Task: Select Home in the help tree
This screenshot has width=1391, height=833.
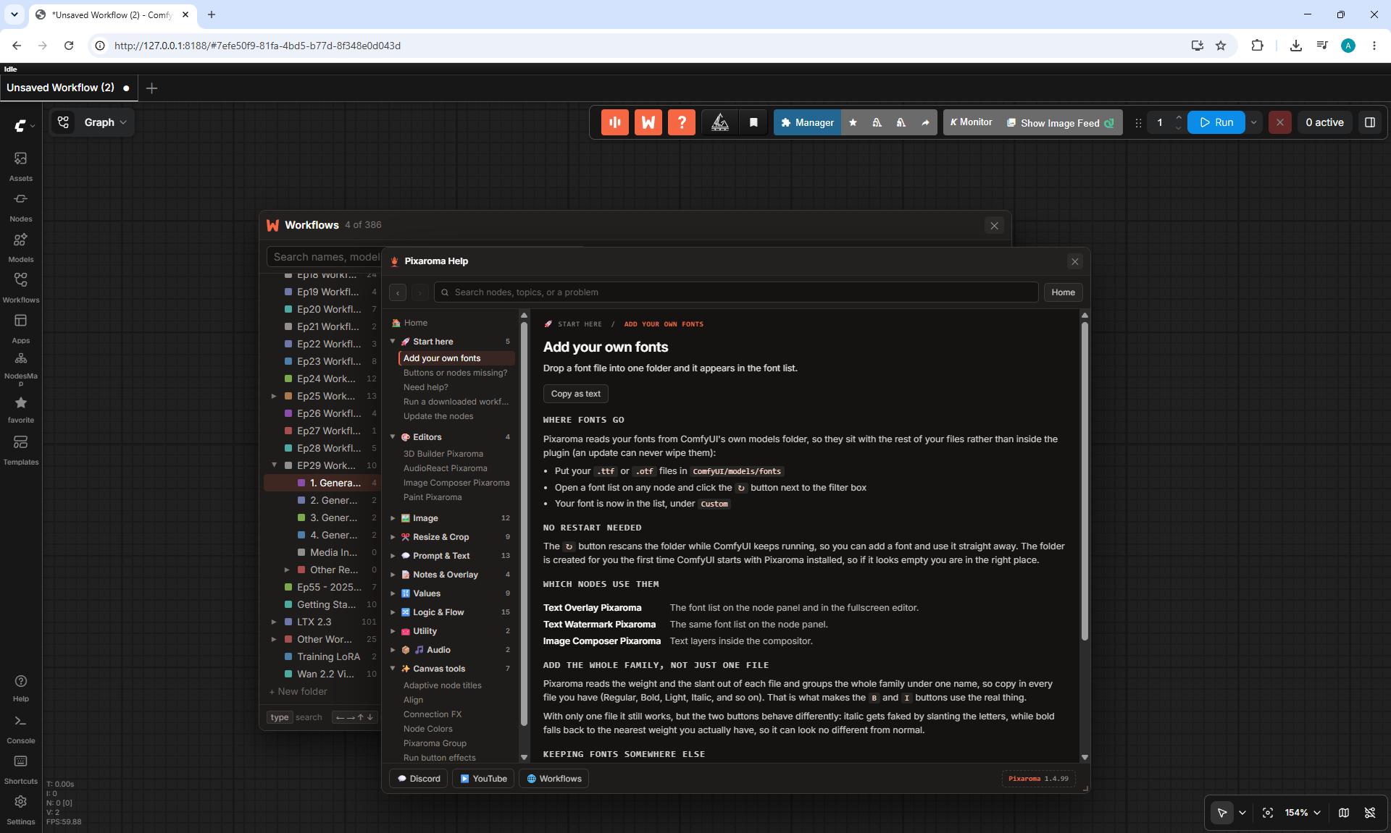Action: 415,323
